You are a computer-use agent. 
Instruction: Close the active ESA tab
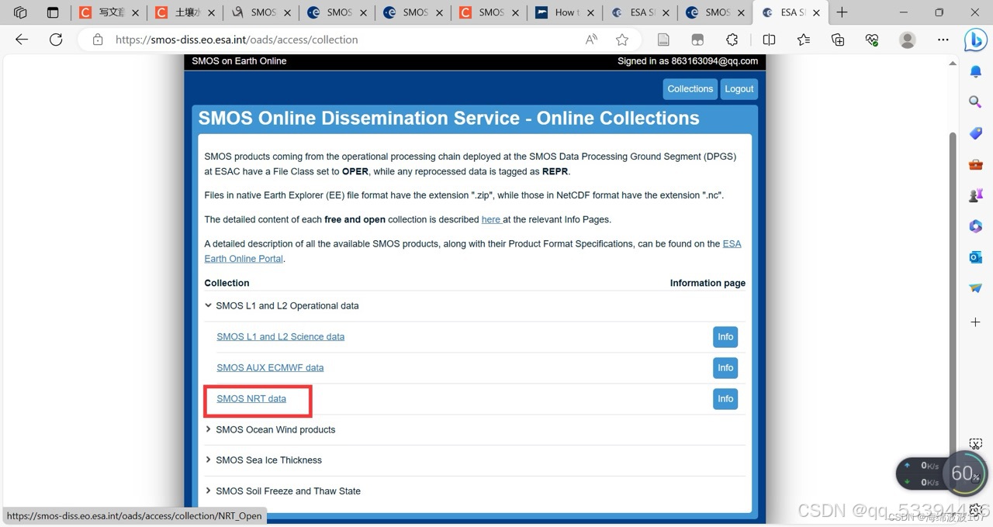[815, 12]
